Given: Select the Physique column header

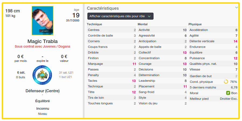Looking at the screenshot, I should click(x=195, y=24).
